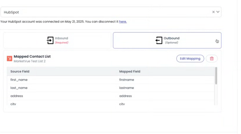Click the Outbound arrow icon
The height and width of the screenshot is (134, 241).
click(159, 40)
